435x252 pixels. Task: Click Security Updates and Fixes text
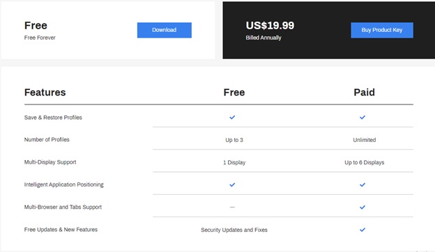(x=234, y=230)
